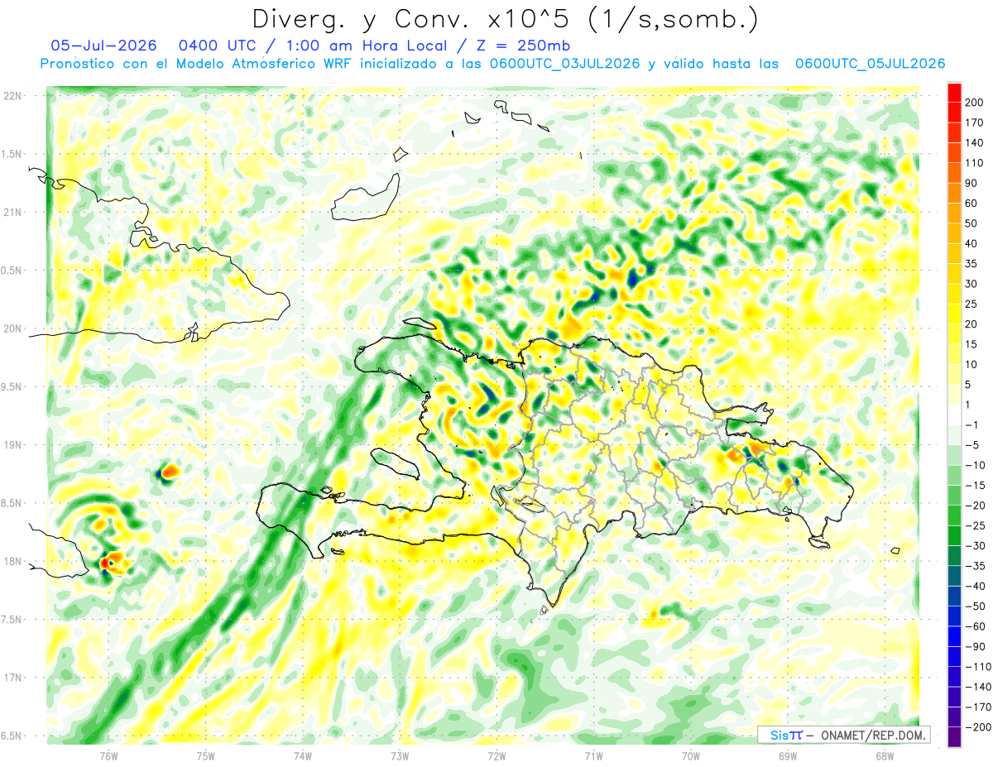Screen dimensions: 993x767
Task: Click the "SisTT - ONAMET/REP.DOM." credit box
Action: [x=844, y=735]
